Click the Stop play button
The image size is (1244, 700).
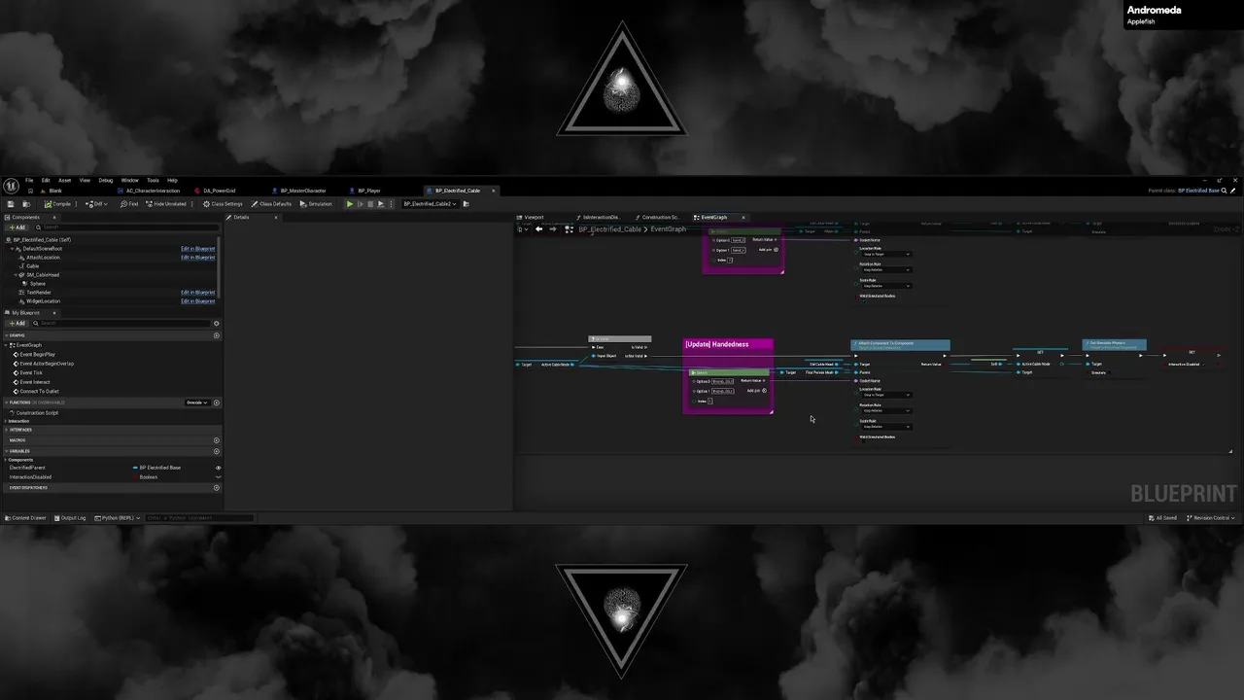coord(370,204)
